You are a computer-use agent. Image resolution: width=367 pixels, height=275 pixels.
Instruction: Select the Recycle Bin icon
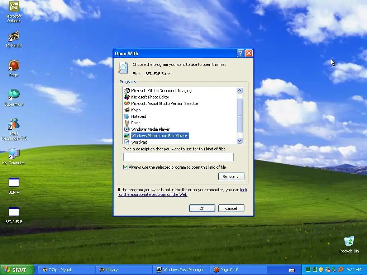(349, 244)
